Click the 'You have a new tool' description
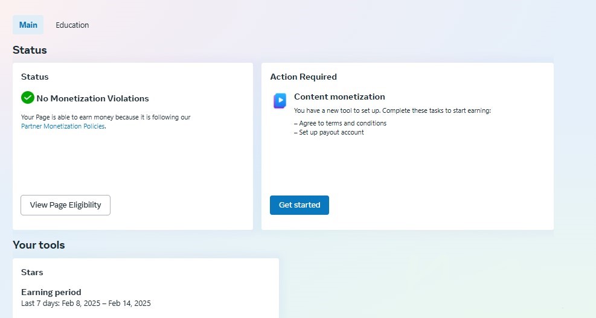The height and width of the screenshot is (318, 596). (x=393, y=110)
